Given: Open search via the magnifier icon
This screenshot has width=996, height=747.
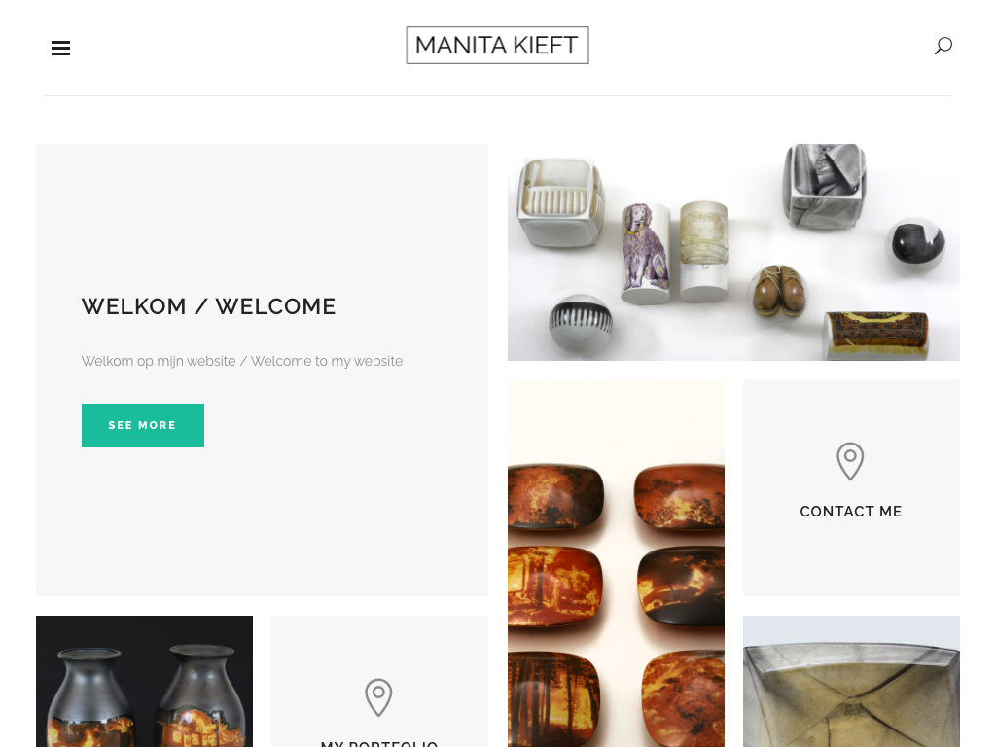Looking at the screenshot, I should pos(943,46).
